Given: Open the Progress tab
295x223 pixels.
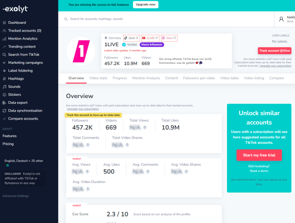Looking at the screenshot, I should click(x=120, y=78).
